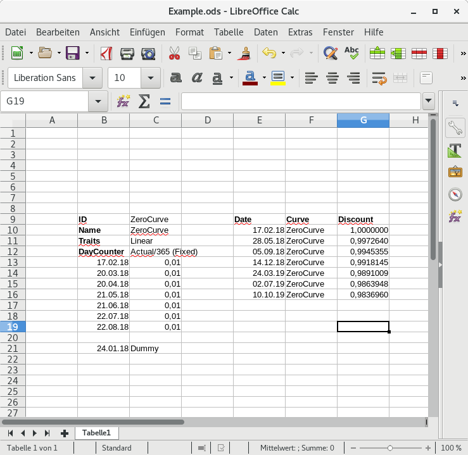Paste from the clipboard
Screen dimensions: 468x455
point(216,53)
